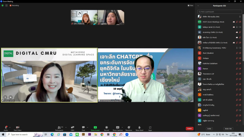Open Task View on the taskbar
Viewport: 244px width, 137px height.
46,135
